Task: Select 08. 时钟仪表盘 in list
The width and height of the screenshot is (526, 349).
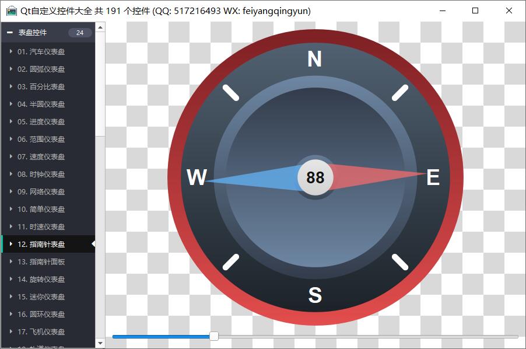Action: [41, 175]
